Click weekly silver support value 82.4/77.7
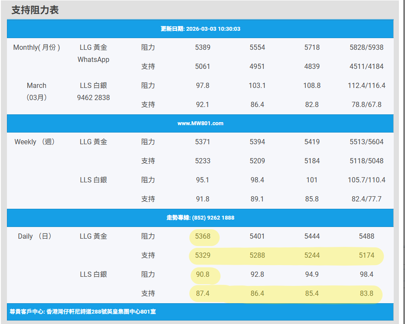 tap(366, 199)
